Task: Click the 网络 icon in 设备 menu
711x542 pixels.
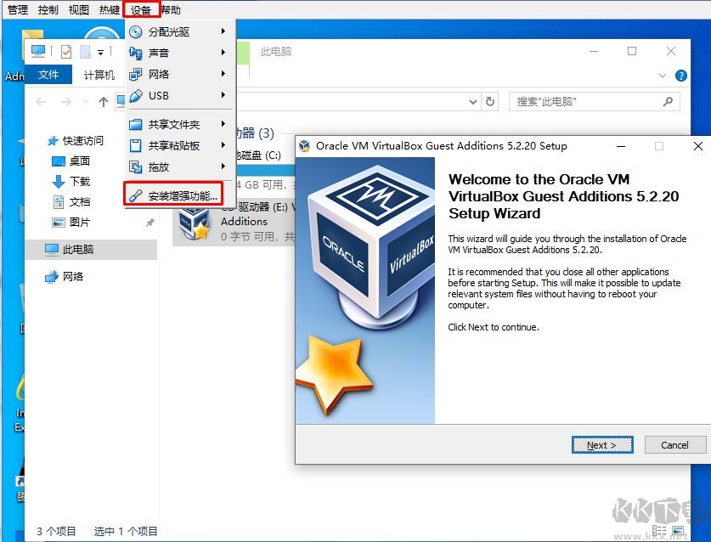Action: tap(136, 74)
